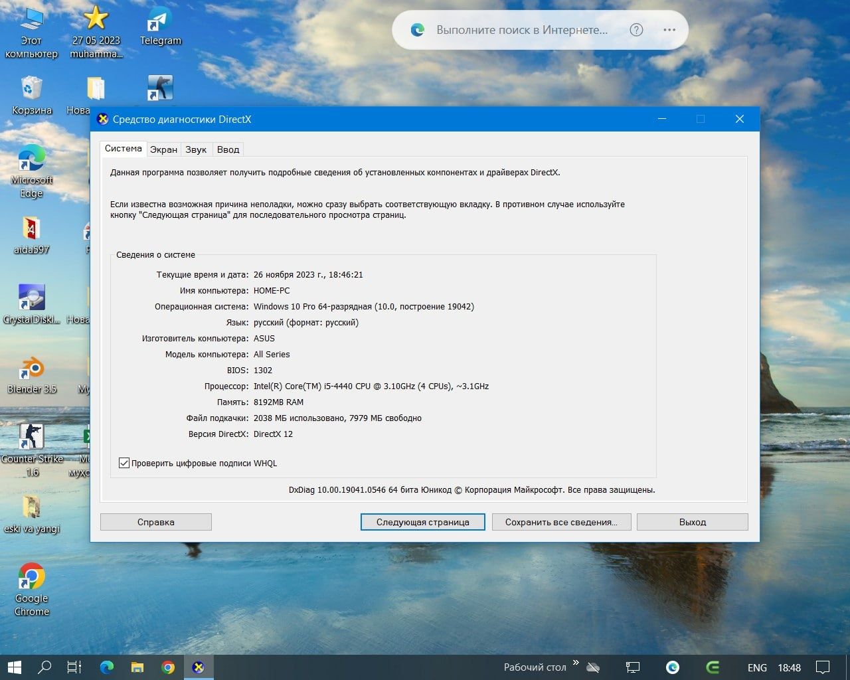Minimize the DirectX diagnostic window

click(662, 119)
